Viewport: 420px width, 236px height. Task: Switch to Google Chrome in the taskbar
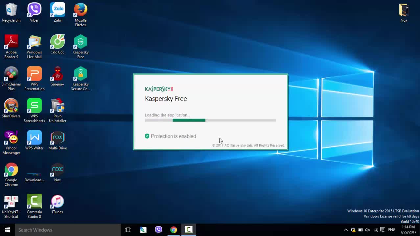coord(174,230)
